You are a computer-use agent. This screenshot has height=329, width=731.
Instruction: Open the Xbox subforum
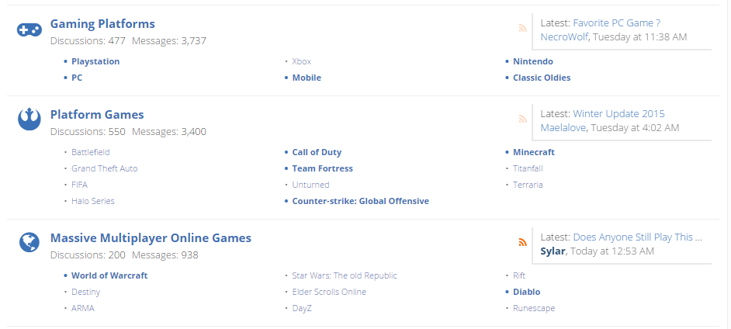pyautogui.click(x=302, y=61)
